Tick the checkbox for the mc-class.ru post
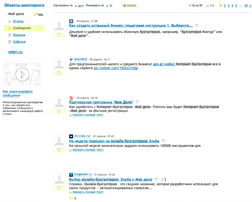Screen dimensions: 252x202 click(x=59, y=150)
